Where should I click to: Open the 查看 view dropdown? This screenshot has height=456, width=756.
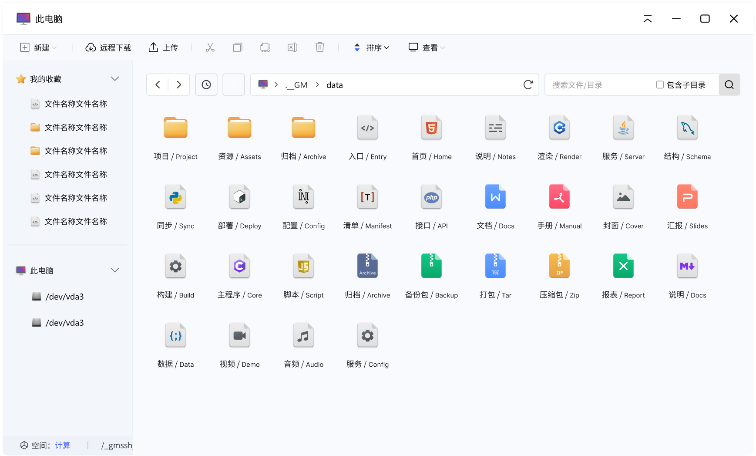click(427, 47)
